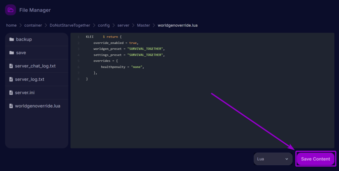Go to home in the breadcrumb
Screen dimensions: 339x171
coord(11,25)
